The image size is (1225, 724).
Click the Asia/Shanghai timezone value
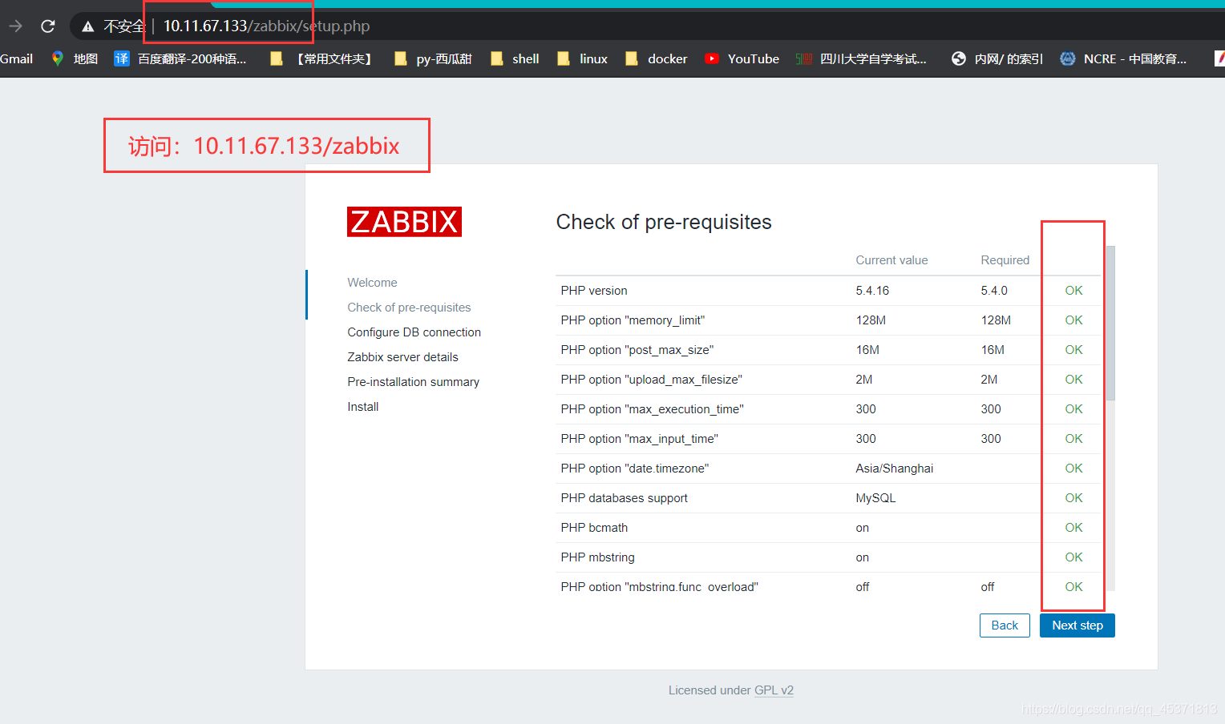click(894, 469)
